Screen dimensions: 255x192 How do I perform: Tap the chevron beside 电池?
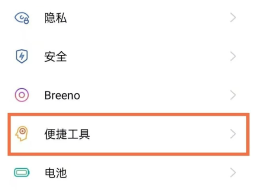pyautogui.click(x=233, y=173)
